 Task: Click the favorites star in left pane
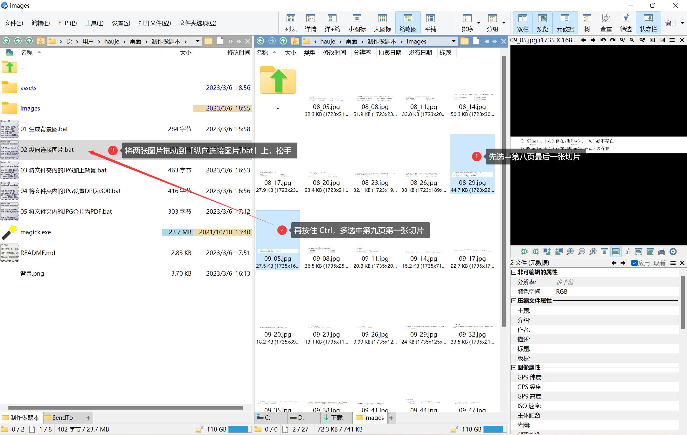coord(40,41)
